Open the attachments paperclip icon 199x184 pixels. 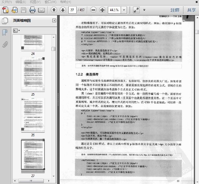5,44
